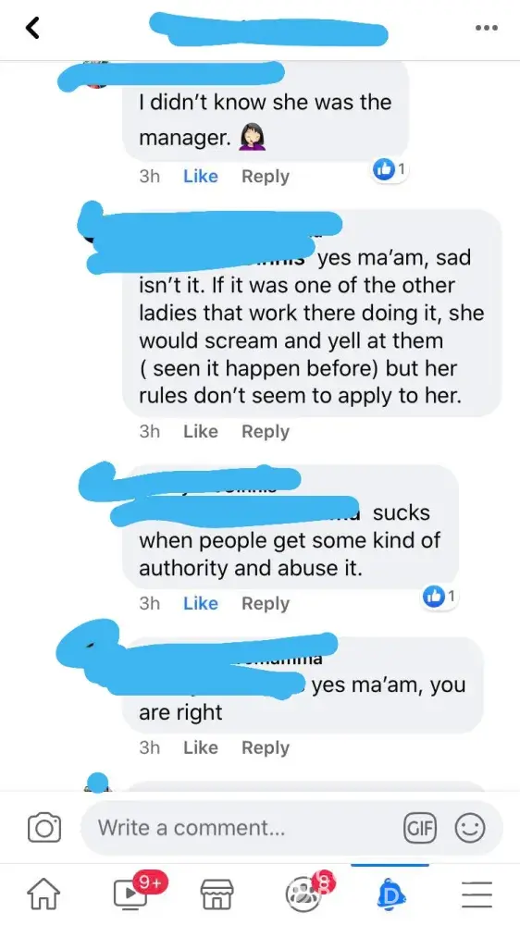Reply to the "rules don't seem to apply" comment
520x925 pixels.
266,432
